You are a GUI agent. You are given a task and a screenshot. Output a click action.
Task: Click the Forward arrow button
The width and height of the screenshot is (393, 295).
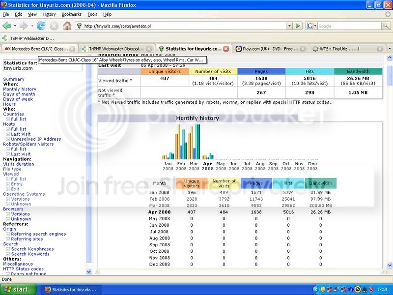click(24, 26)
